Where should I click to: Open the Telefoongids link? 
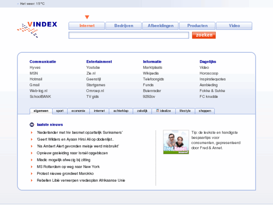(153, 79)
